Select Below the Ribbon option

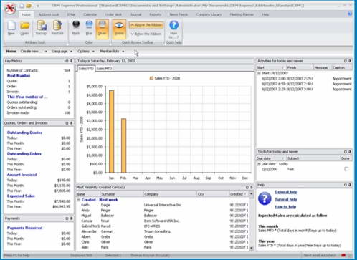point(146,34)
